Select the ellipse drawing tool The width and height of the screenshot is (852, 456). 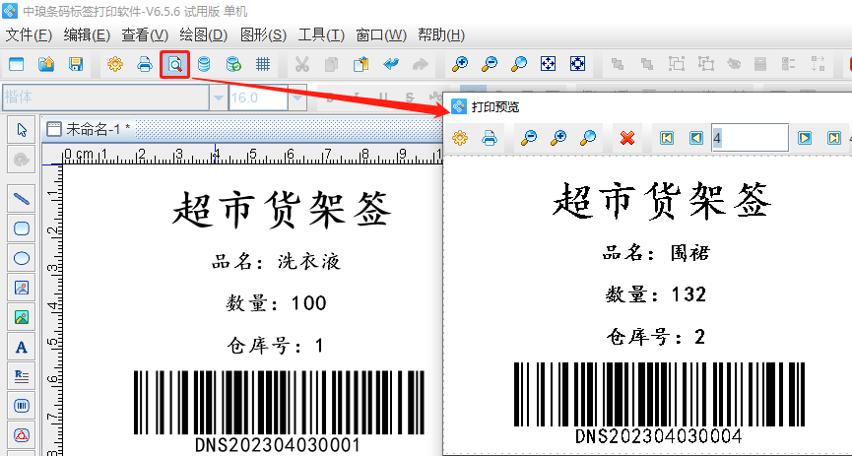tap(22, 258)
